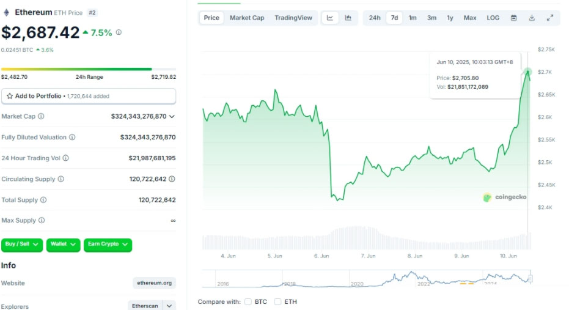569x310 pixels.
Task: Switch to the line chart view icon
Action: click(x=330, y=18)
